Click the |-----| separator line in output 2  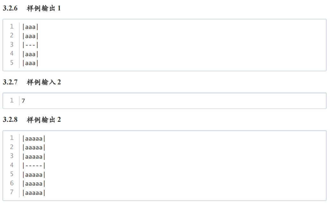coord(34,166)
